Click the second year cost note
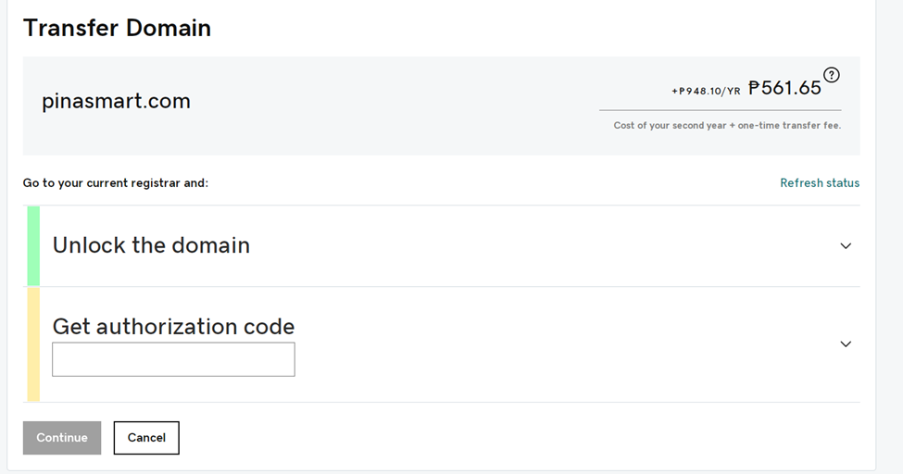The width and height of the screenshot is (903, 474). tap(727, 126)
